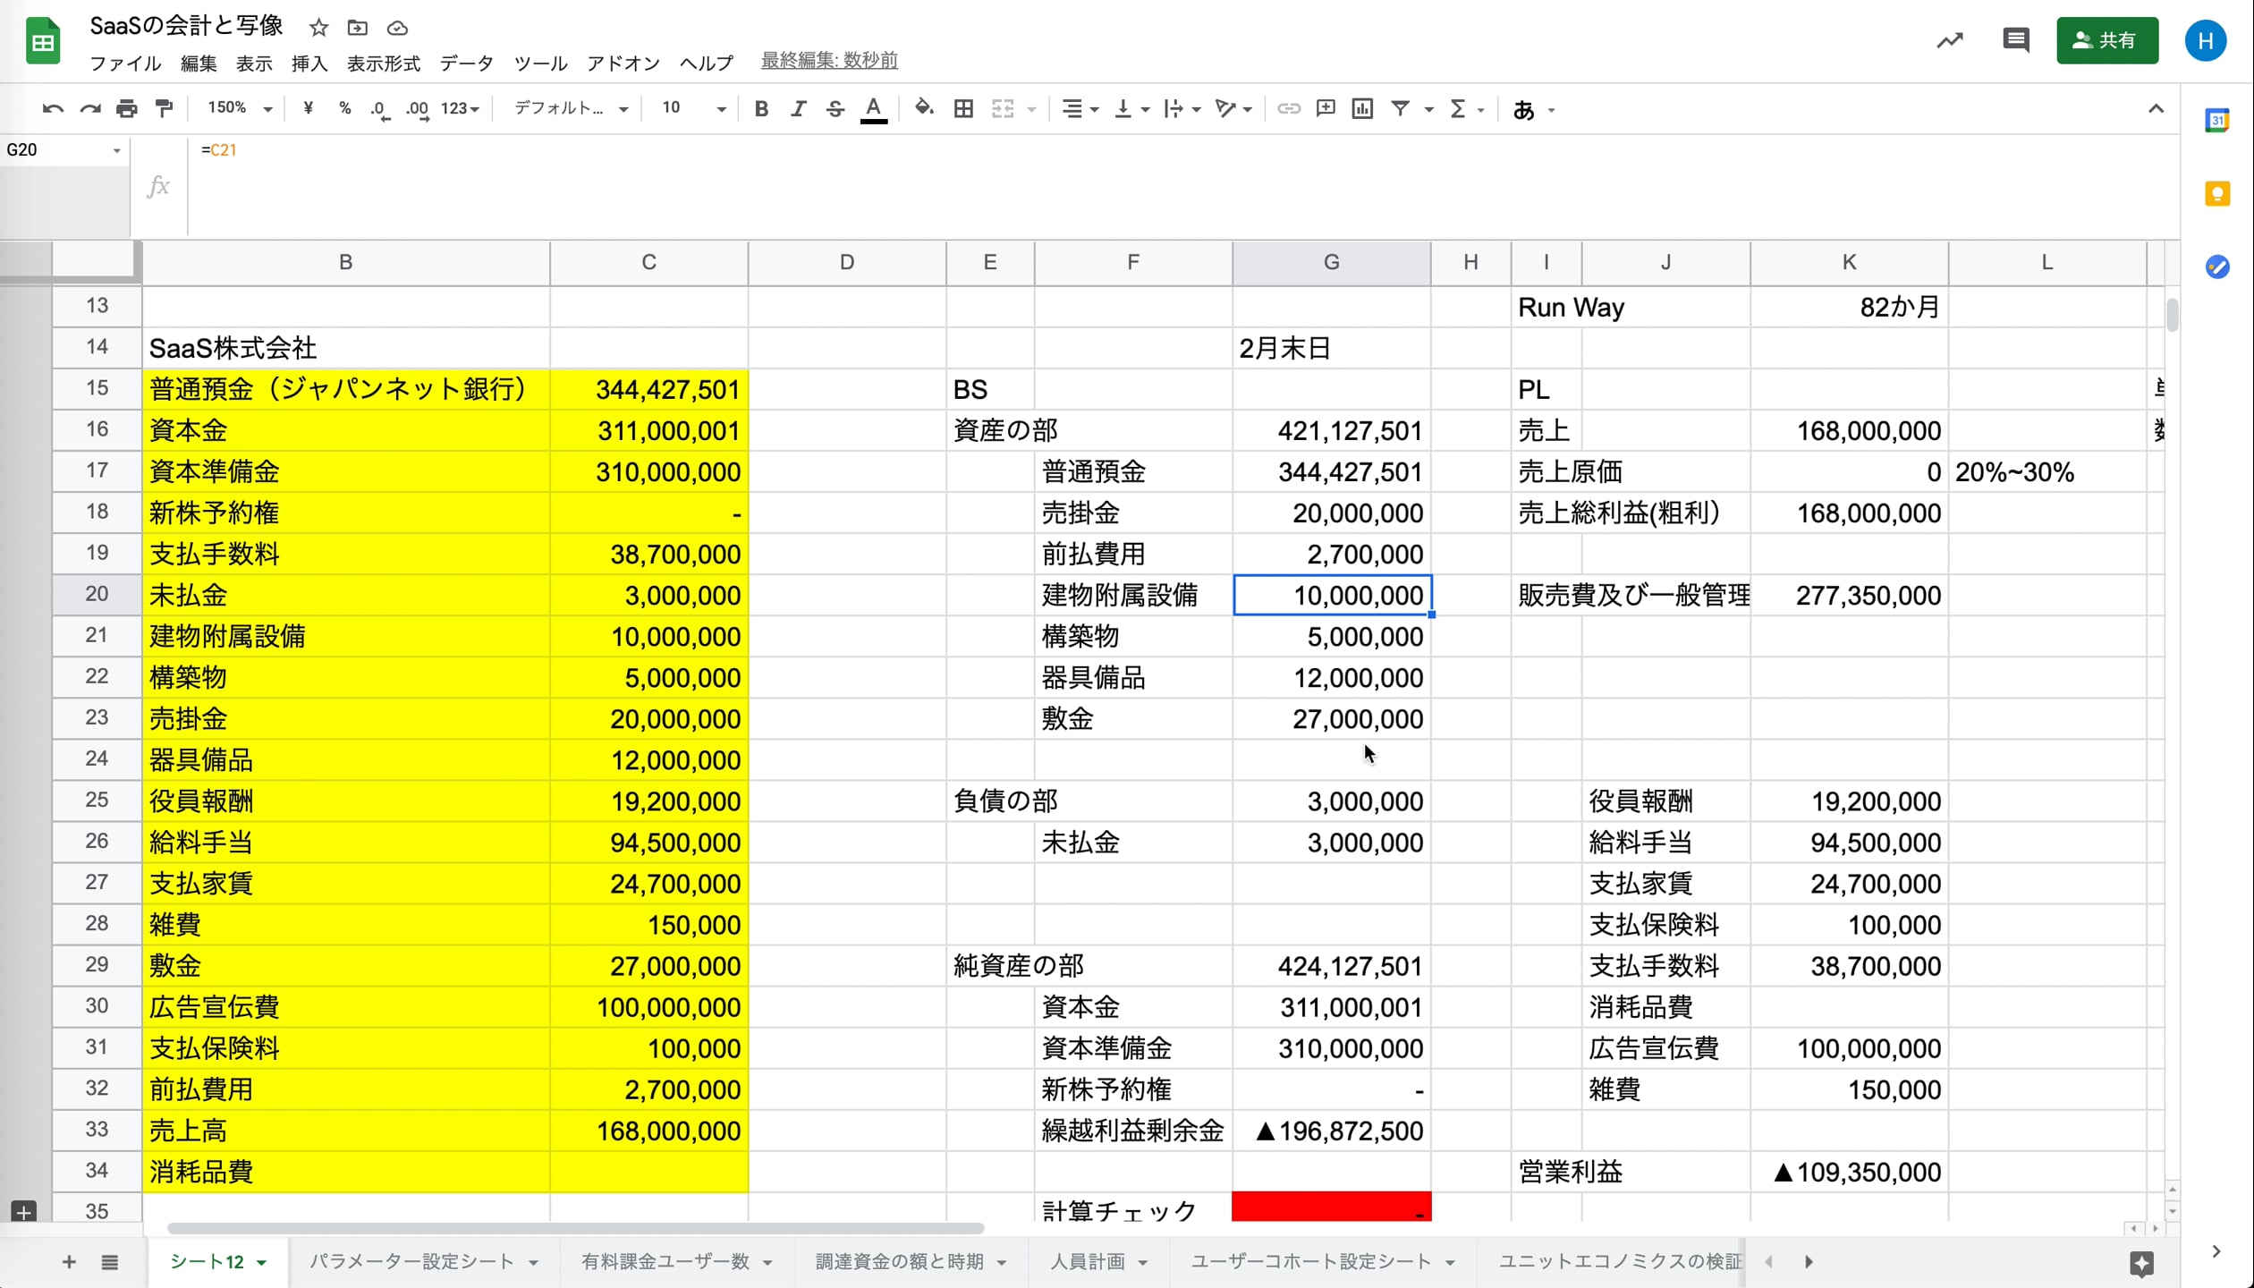Toggle strikethrough formatting

point(835,108)
